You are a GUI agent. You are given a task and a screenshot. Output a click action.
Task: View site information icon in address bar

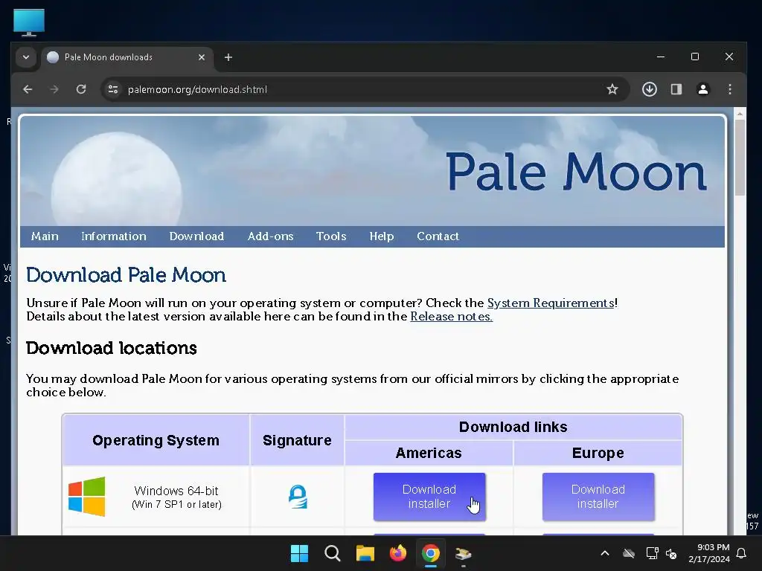[x=113, y=89]
